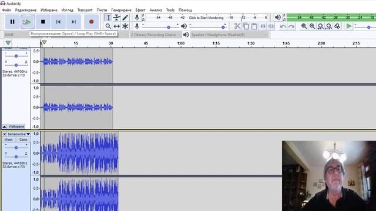Click the pinned play head triangle button

point(8,43)
